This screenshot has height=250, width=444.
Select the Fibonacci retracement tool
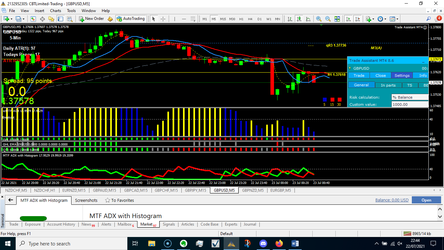193,19
